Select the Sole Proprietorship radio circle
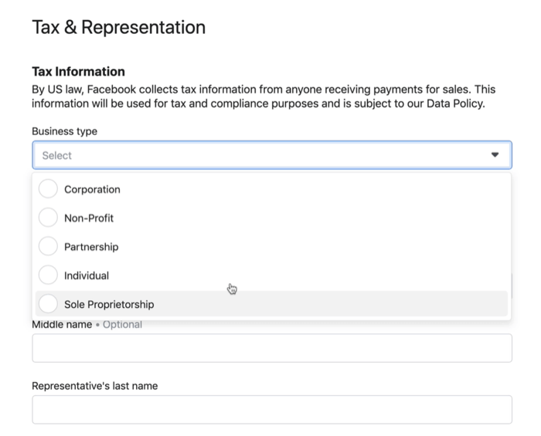541x436 pixels. (48, 304)
